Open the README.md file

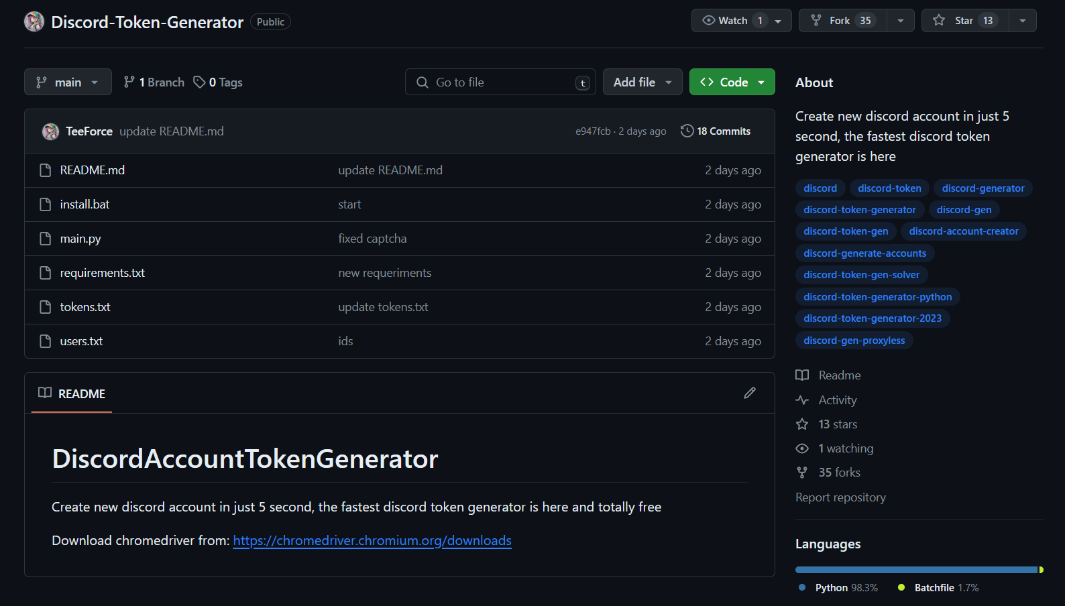(93, 170)
